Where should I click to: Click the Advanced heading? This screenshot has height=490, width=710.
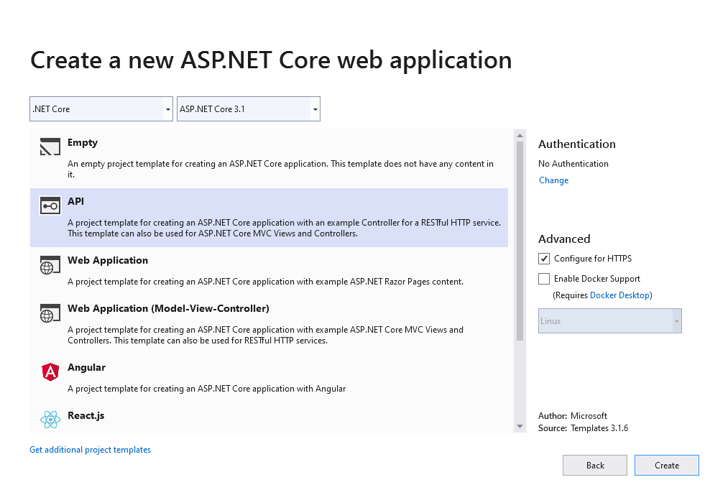[x=564, y=239]
